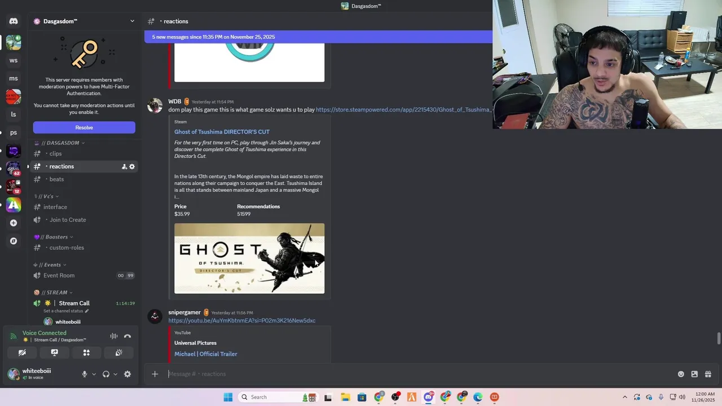The image size is (722, 406).
Task: Open the server with the 62 badge
Action: 14,169
